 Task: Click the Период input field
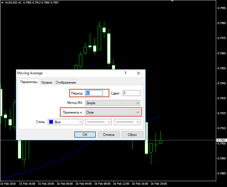pyautogui.click(x=94, y=93)
